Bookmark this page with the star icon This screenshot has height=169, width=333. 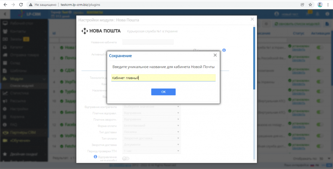[310, 5]
